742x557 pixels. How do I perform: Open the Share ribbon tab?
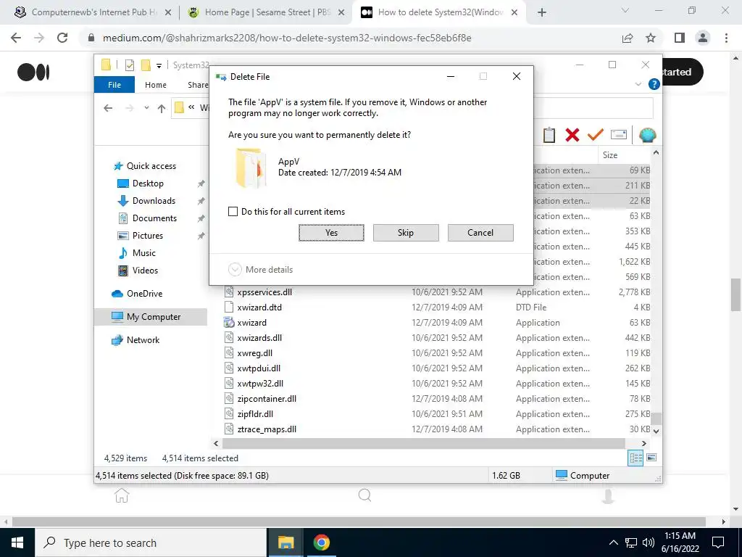pos(198,85)
